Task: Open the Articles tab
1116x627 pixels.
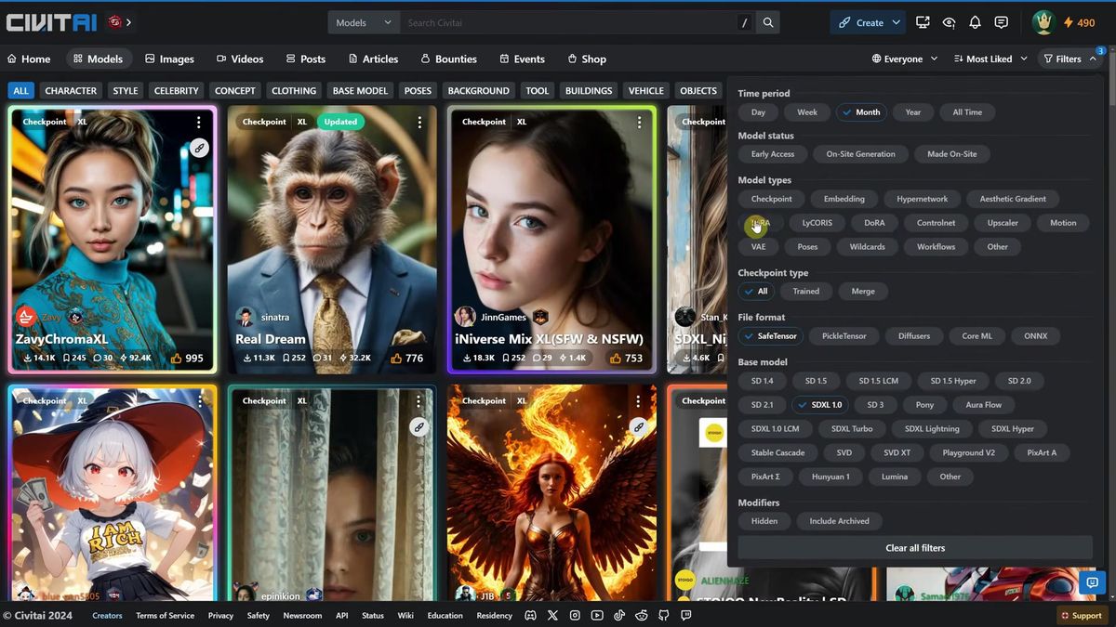Action: click(373, 59)
